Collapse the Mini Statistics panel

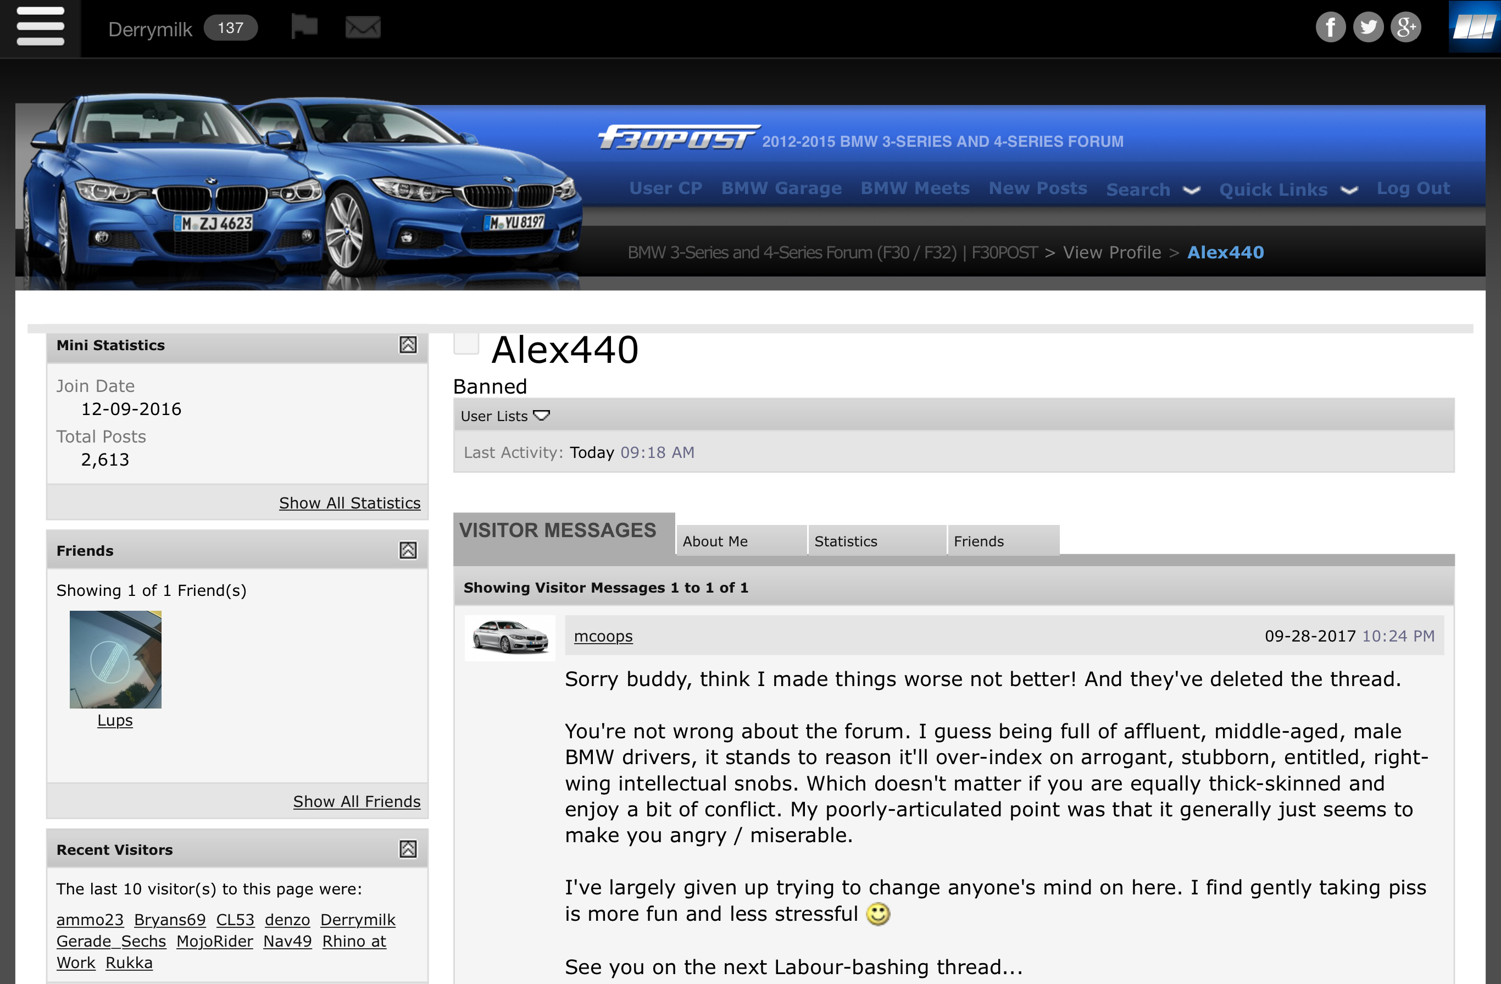[408, 345]
